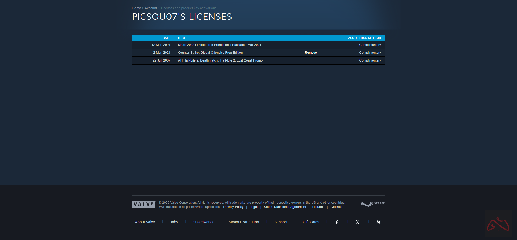
Task: Visit the About Valve page
Action: pos(145,222)
